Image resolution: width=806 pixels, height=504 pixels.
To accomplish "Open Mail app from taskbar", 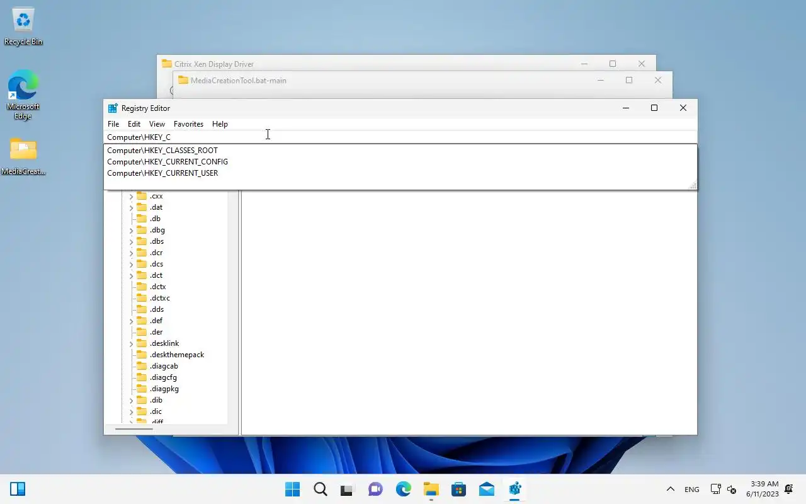I will pos(486,489).
